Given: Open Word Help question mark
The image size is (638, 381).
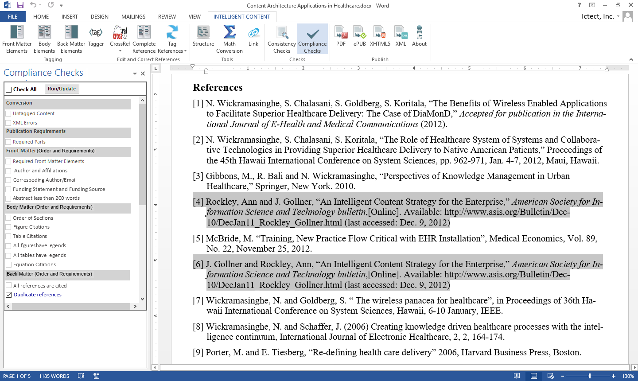Looking at the screenshot, I should click(579, 5).
